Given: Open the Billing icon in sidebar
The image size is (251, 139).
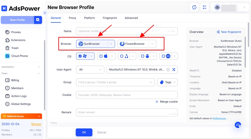Looking at the screenshot, I should [x=7, y=80].
